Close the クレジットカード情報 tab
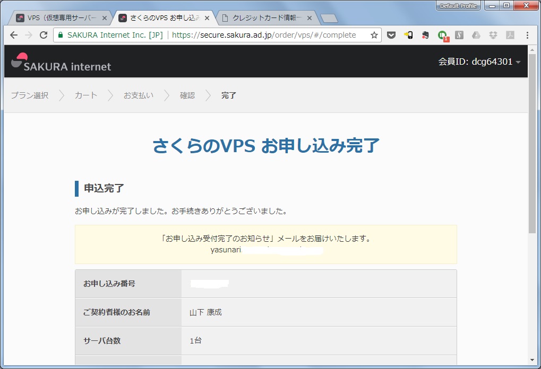The width and height of the screenshot is (541, 369). click(x=310, y=18)
